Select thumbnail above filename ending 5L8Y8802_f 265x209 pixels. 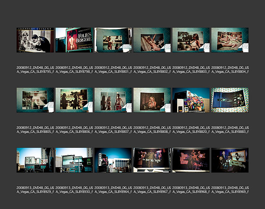coord(152,40)
